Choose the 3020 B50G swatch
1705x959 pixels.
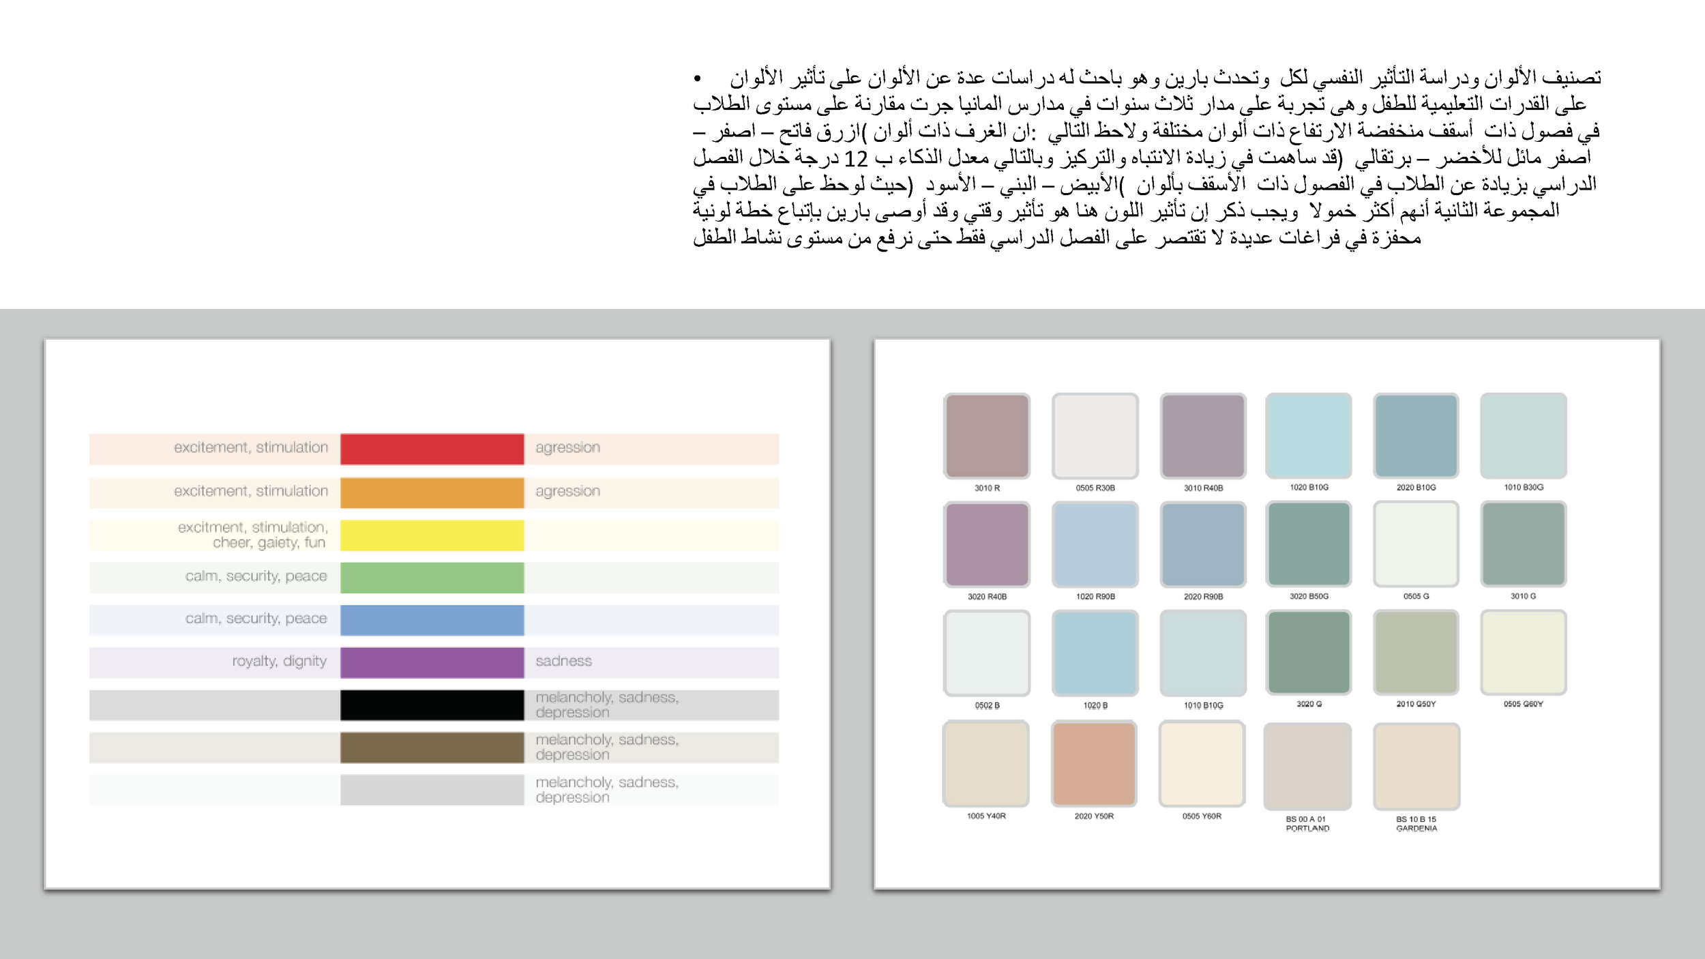tap(1308, 544)
